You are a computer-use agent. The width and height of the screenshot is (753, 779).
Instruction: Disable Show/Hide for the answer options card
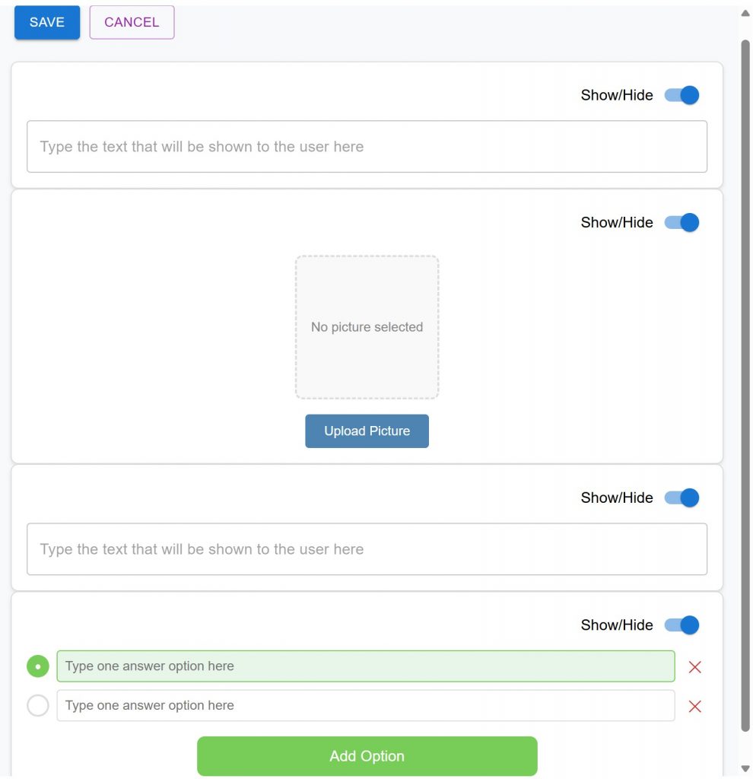(682, 625)
